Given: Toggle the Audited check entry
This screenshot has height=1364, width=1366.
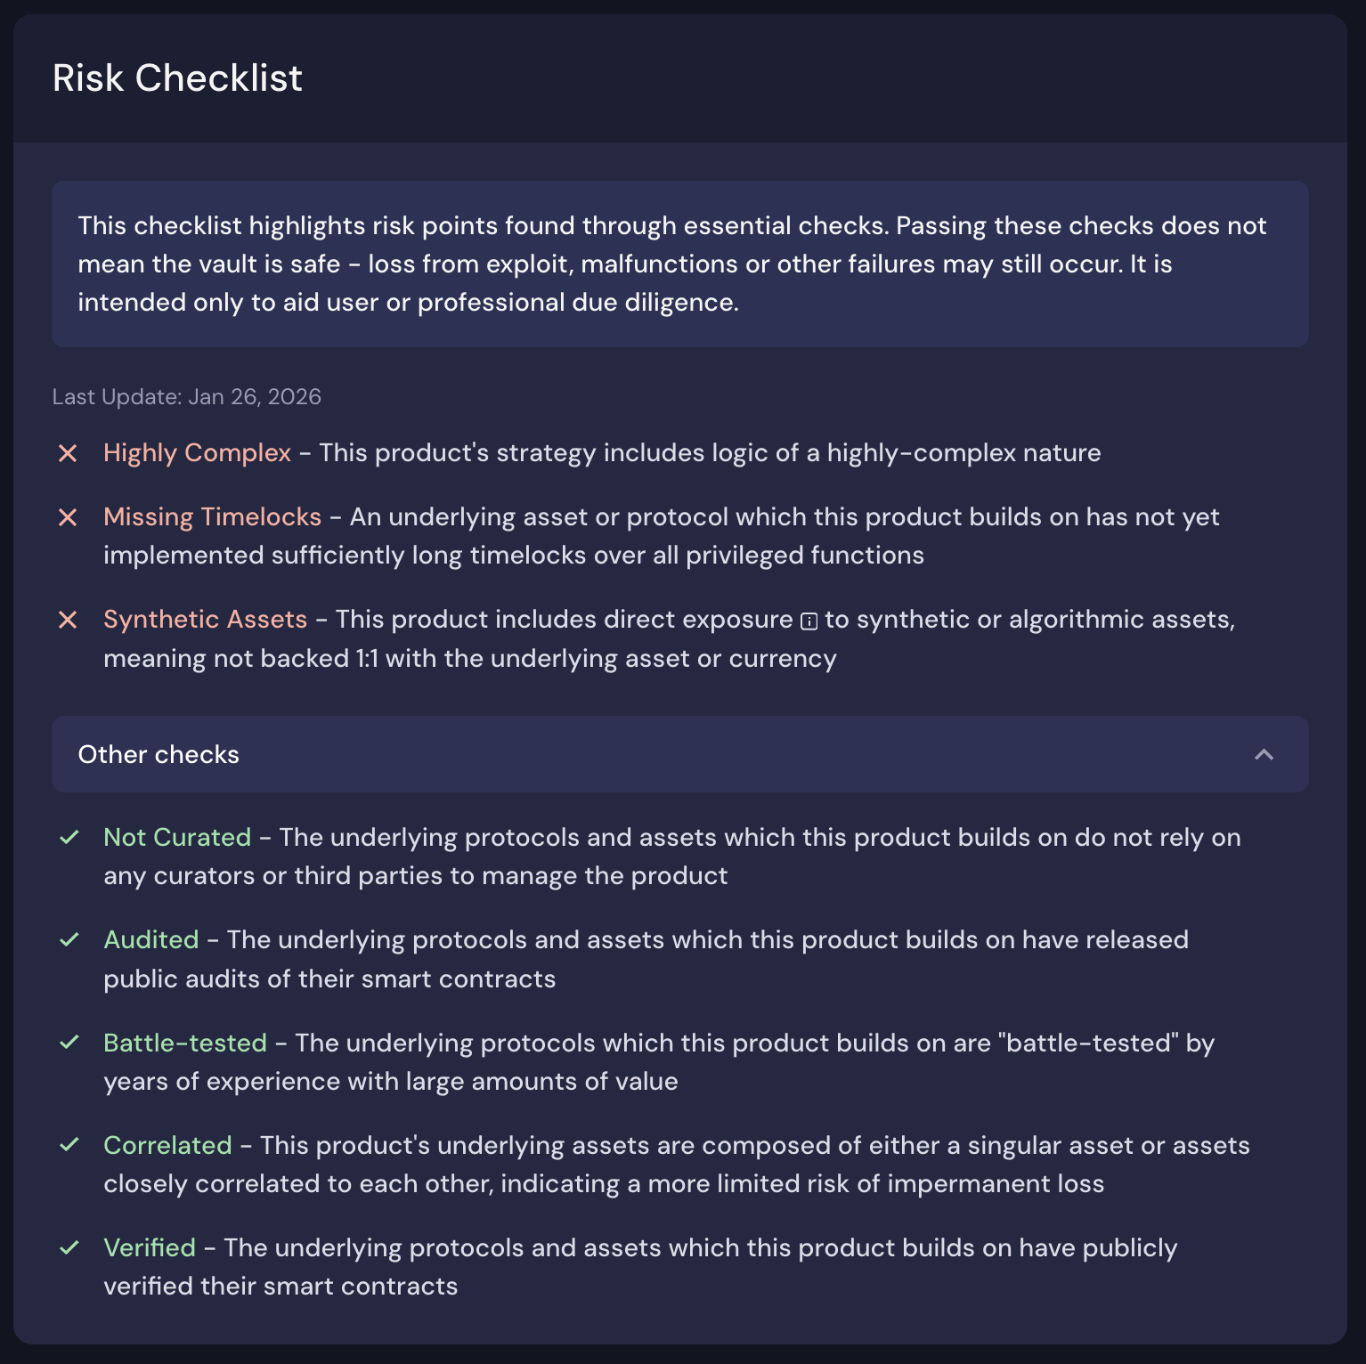Looking at the screenshot, I should (x=151, y=940).
